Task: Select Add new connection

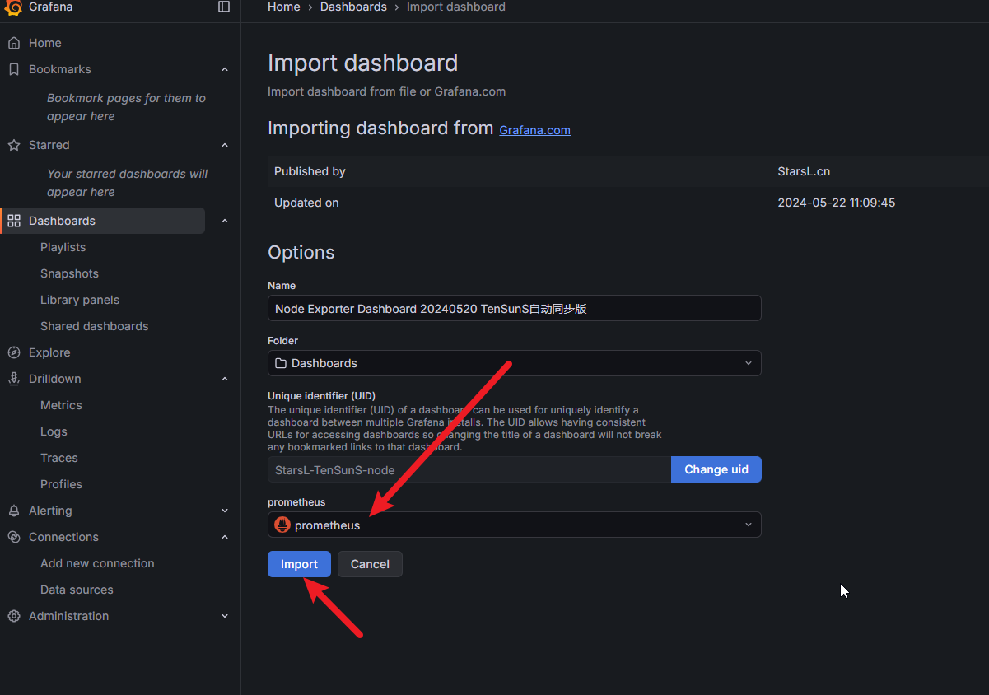Action: coord(97,563)
